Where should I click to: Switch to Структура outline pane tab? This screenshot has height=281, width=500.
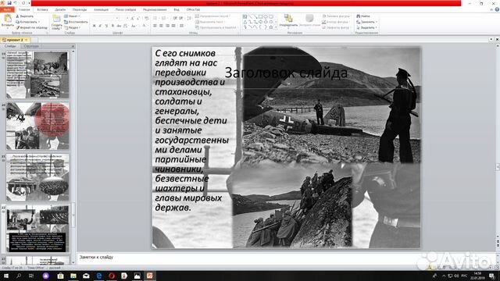[31, 46]
